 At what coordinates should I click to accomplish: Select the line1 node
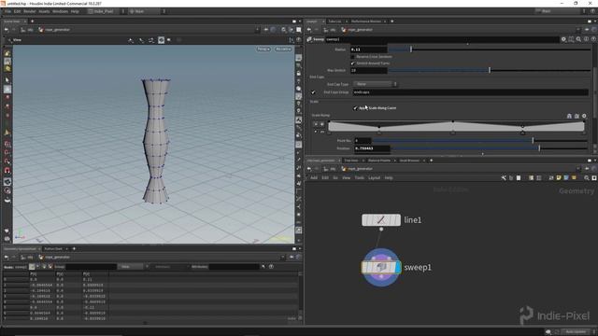[x=381, y=220]
